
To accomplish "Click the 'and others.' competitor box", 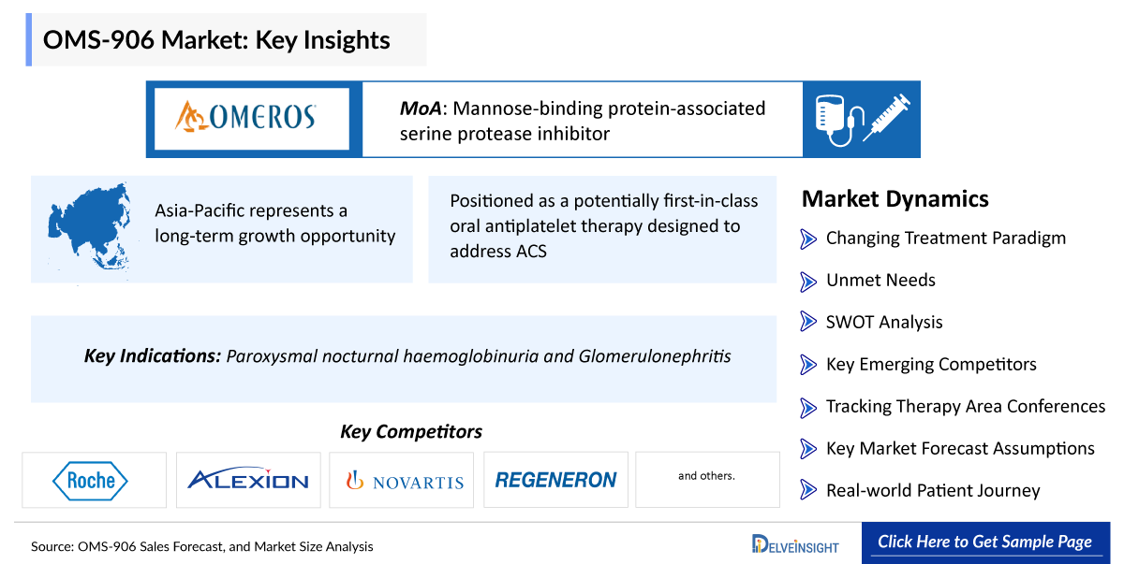I will tap(707, 479).
